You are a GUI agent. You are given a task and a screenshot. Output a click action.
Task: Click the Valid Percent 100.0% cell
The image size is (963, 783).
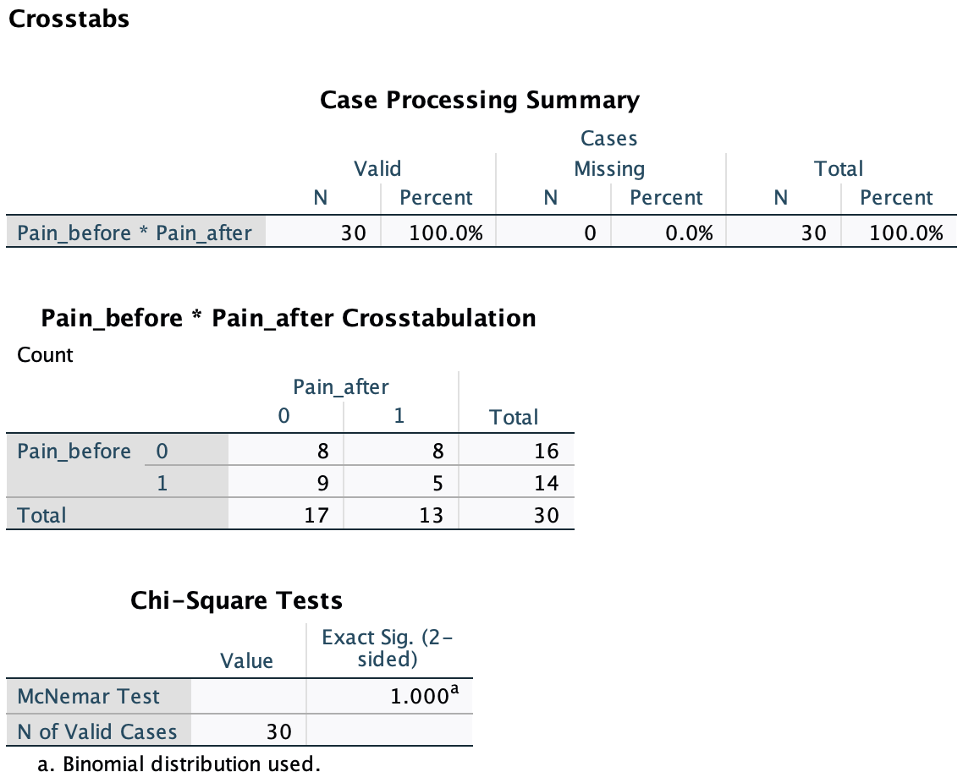pos(446,233)
